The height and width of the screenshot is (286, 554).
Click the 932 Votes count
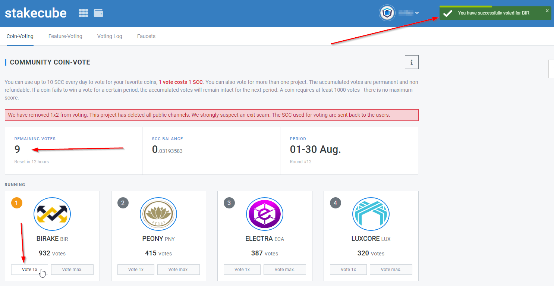point(52,253)
